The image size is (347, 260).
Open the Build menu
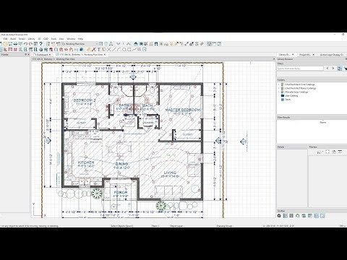13,39
